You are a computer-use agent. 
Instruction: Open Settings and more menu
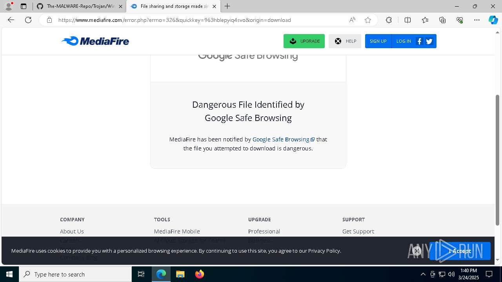click(477, 20)
